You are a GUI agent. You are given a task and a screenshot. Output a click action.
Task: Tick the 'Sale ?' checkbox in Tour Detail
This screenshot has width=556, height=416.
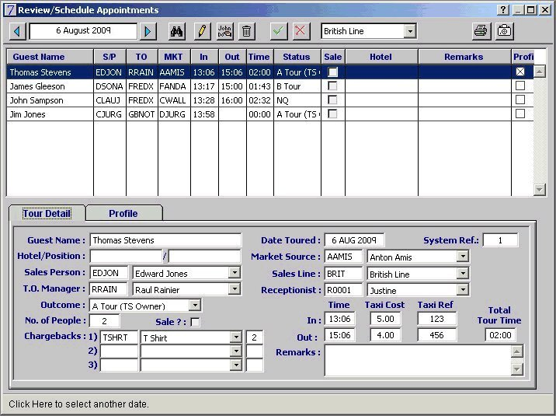(x=195, y=322)
